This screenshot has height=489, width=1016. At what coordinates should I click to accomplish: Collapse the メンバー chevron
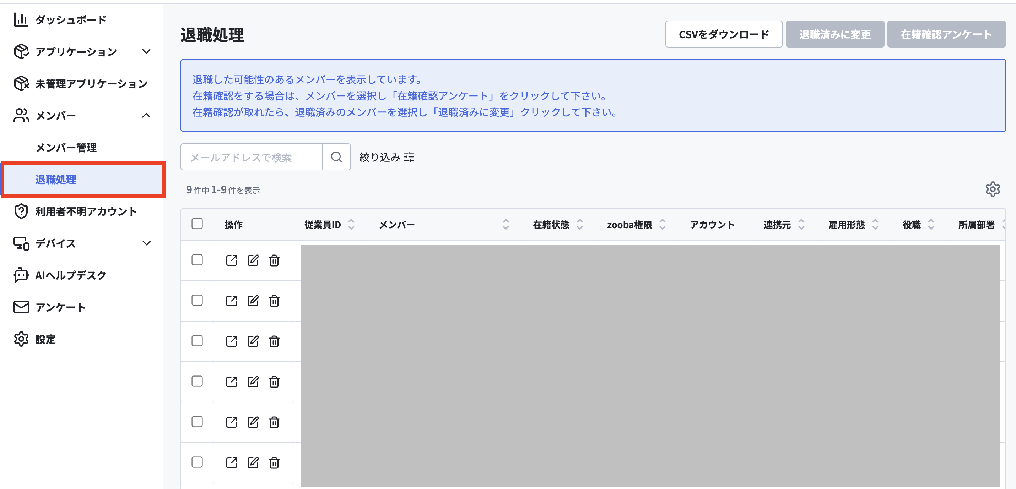point(146,115)
